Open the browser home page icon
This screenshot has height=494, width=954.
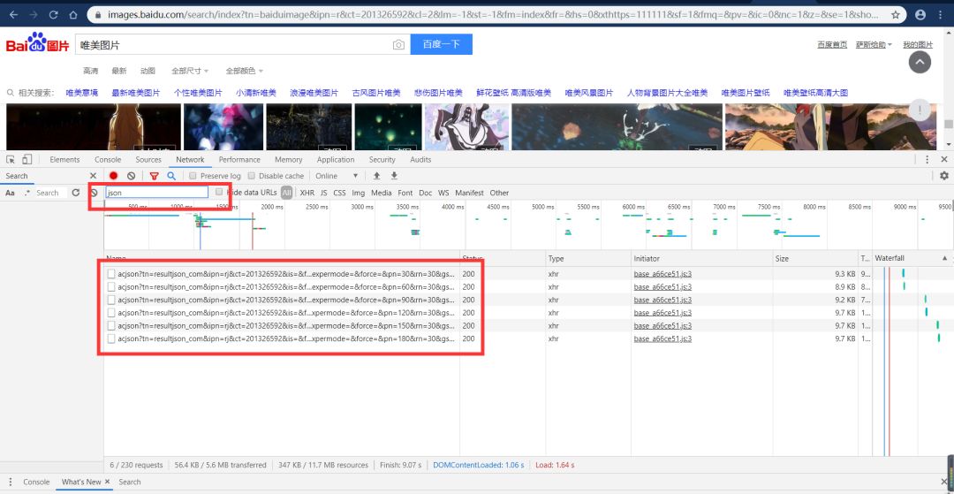tap(73, 14)
